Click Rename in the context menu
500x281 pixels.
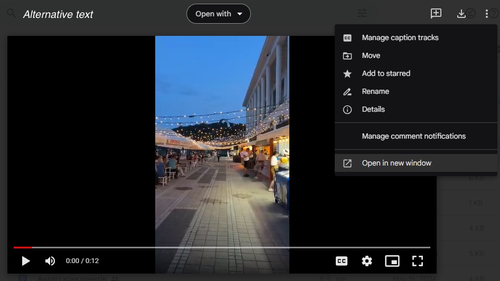[x=375, y=91]
